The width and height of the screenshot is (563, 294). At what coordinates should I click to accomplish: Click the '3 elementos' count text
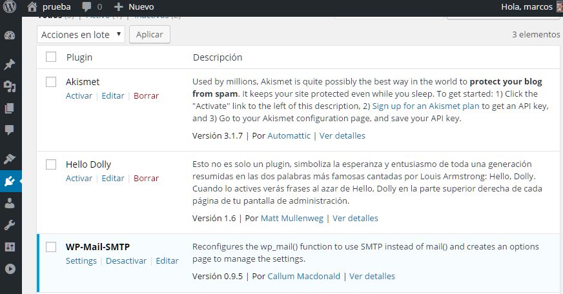[x=536, y=34]
